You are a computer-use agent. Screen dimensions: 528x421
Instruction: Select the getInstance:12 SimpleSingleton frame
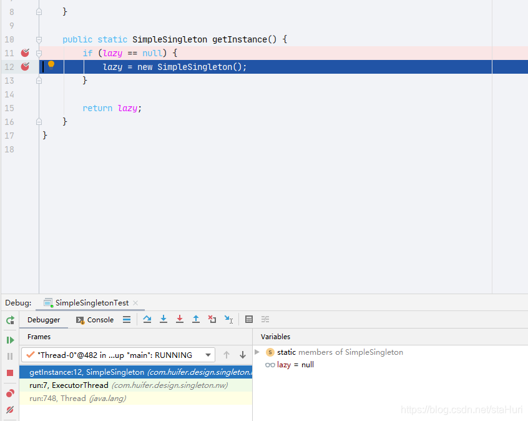click(x=135, y=372)
